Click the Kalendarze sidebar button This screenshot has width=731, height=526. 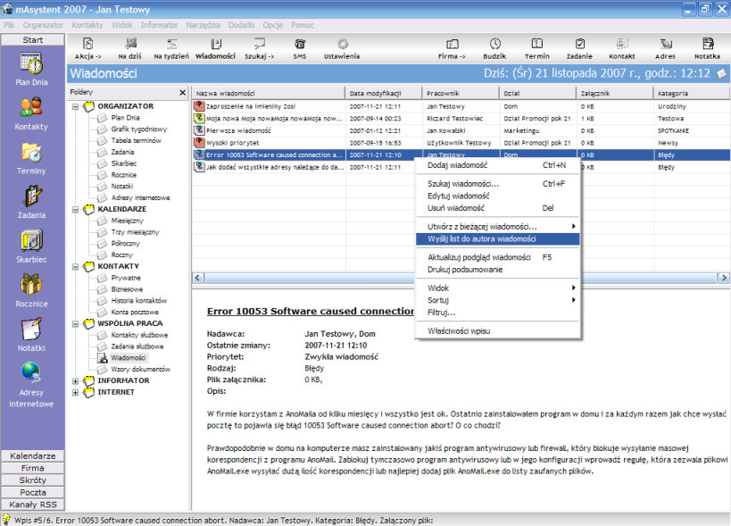tap(33, 455)
